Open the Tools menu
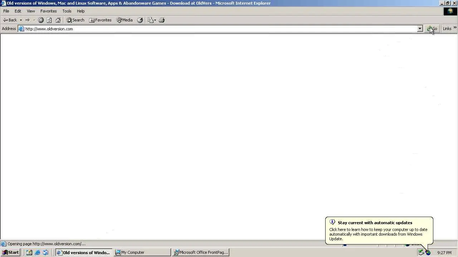The height and width of the screenshot is (257, 458). point(67,11)
